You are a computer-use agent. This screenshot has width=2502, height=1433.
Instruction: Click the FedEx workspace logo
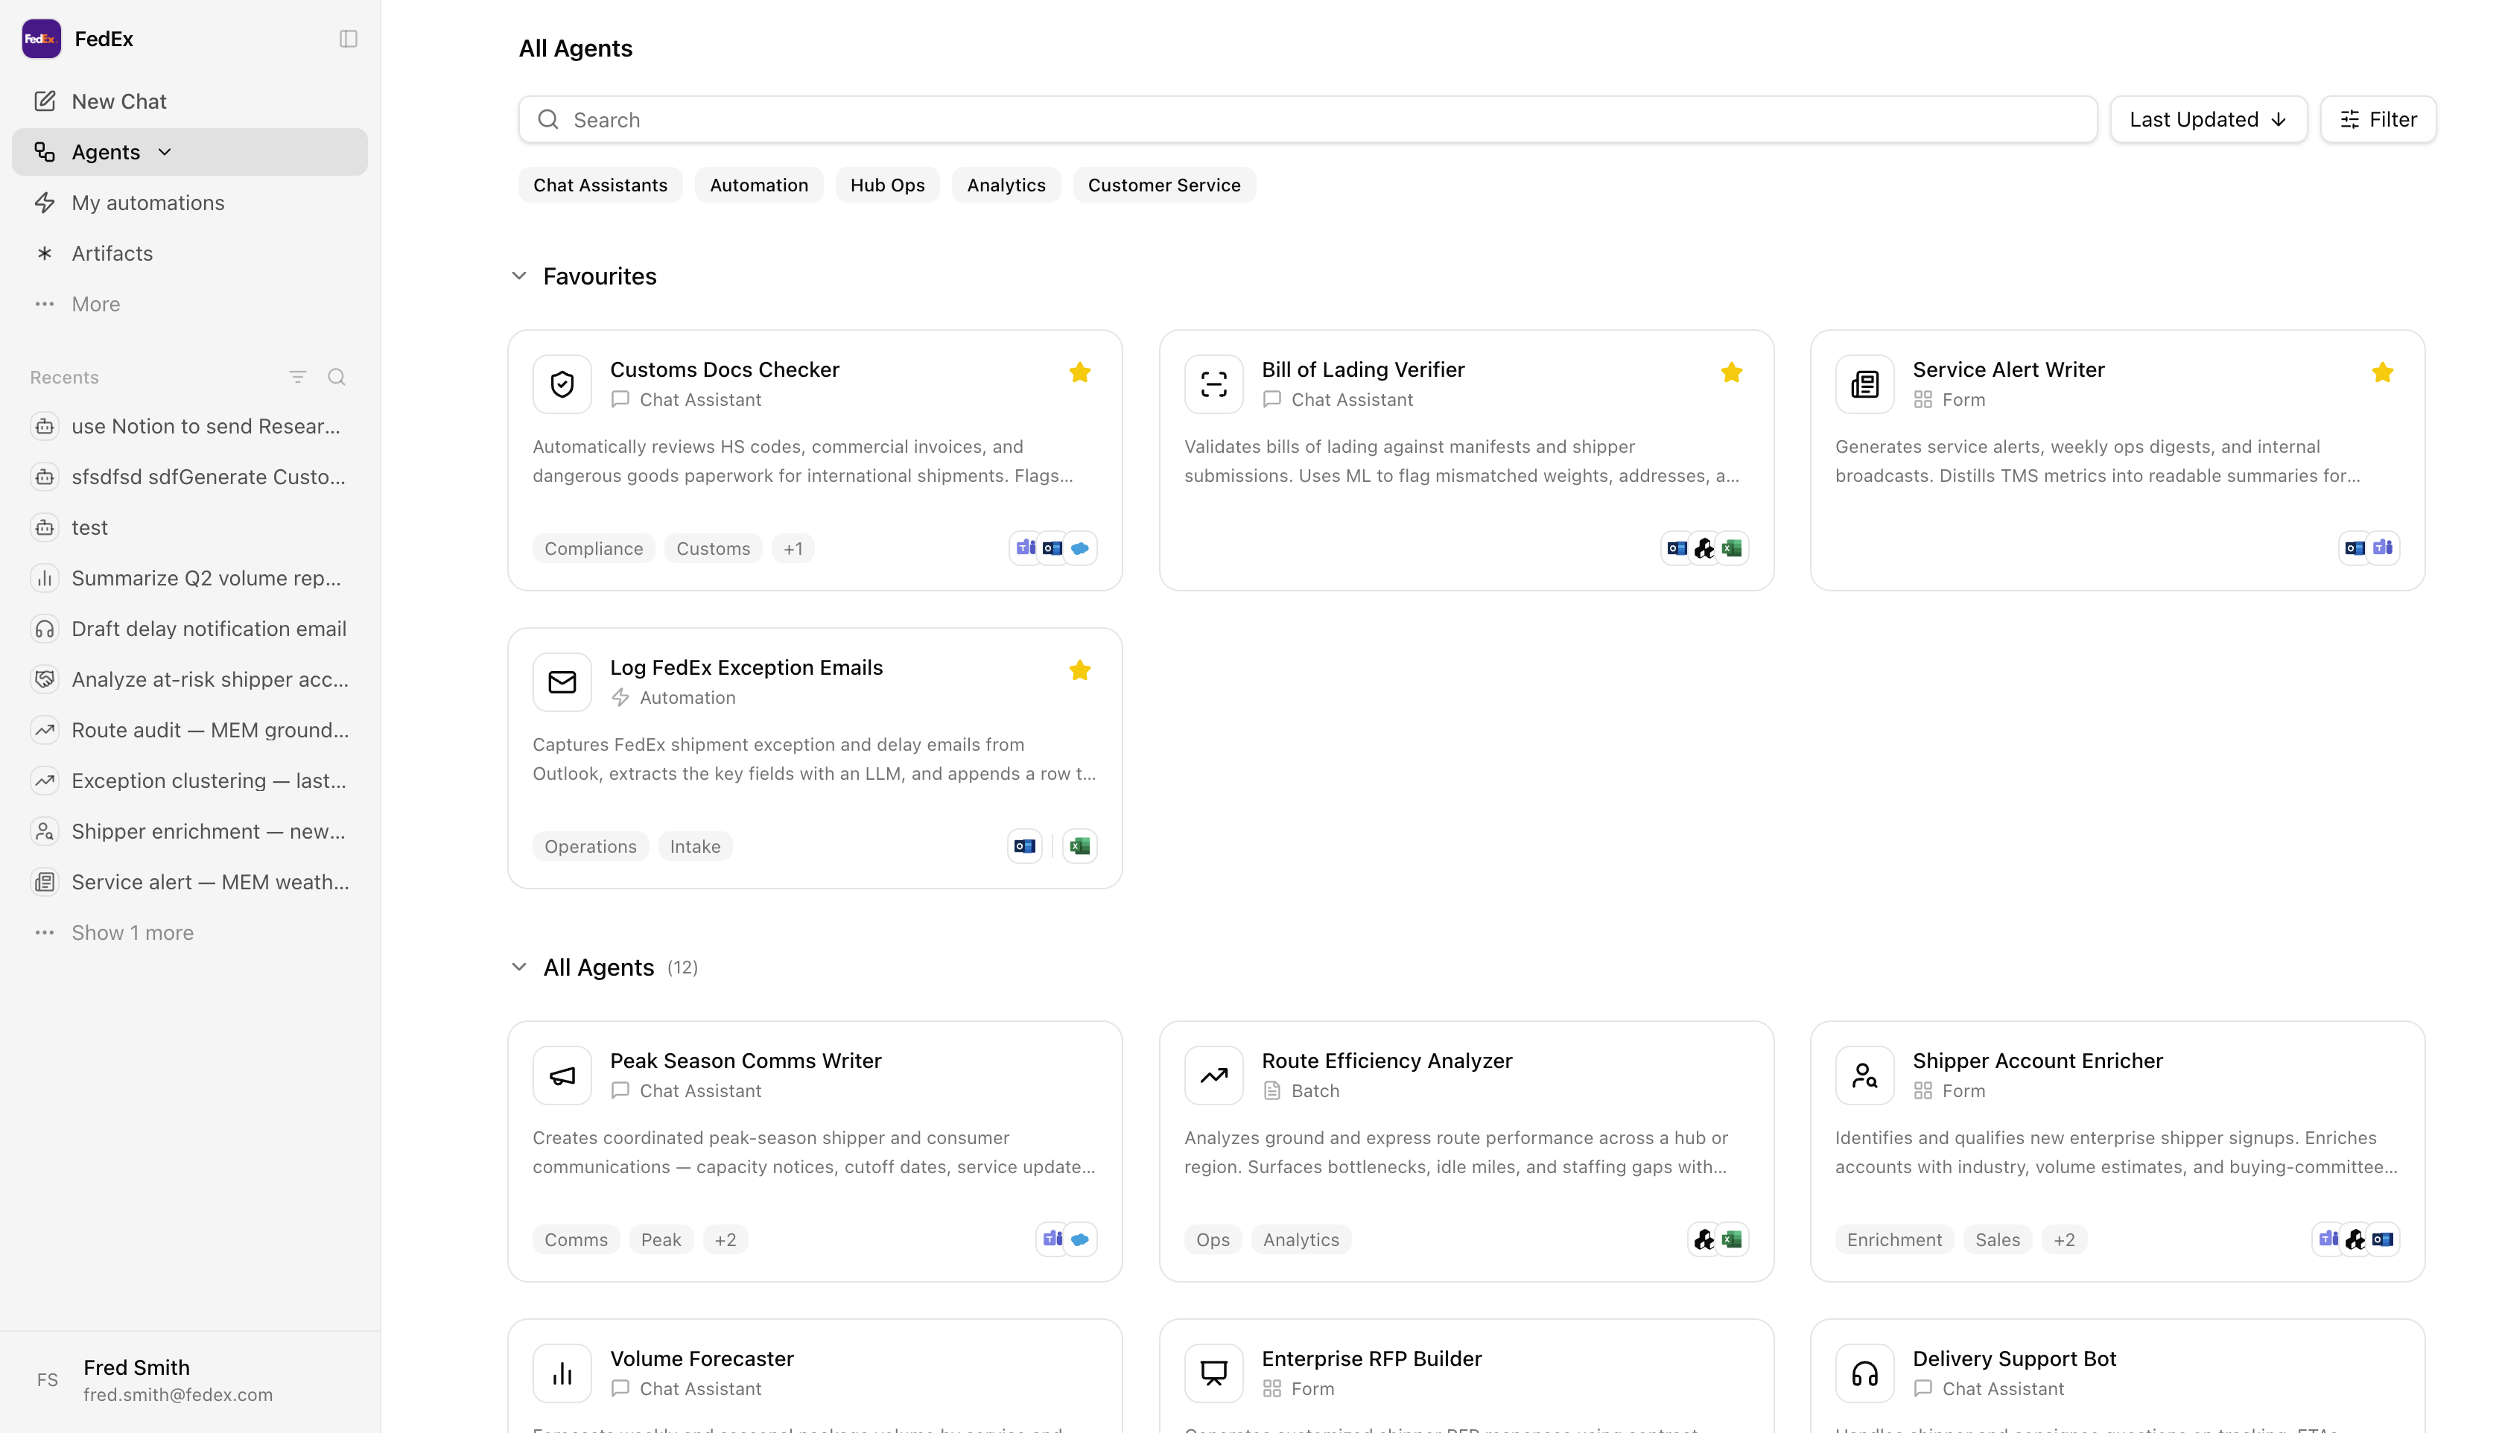tap(41, 39)
